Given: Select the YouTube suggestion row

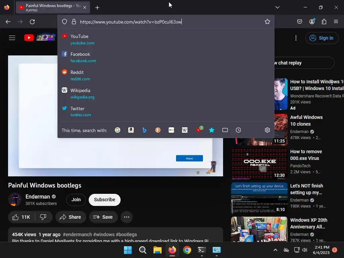Looking at the screenshot, I should [x=166, y=40].
